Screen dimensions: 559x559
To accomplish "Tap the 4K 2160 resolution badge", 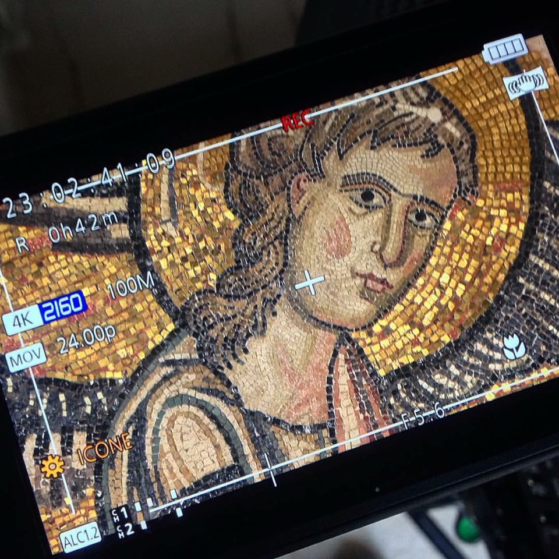I will coord(45,313).
